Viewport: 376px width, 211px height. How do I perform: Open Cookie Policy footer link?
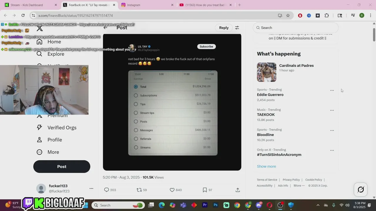tap(314, 180)
